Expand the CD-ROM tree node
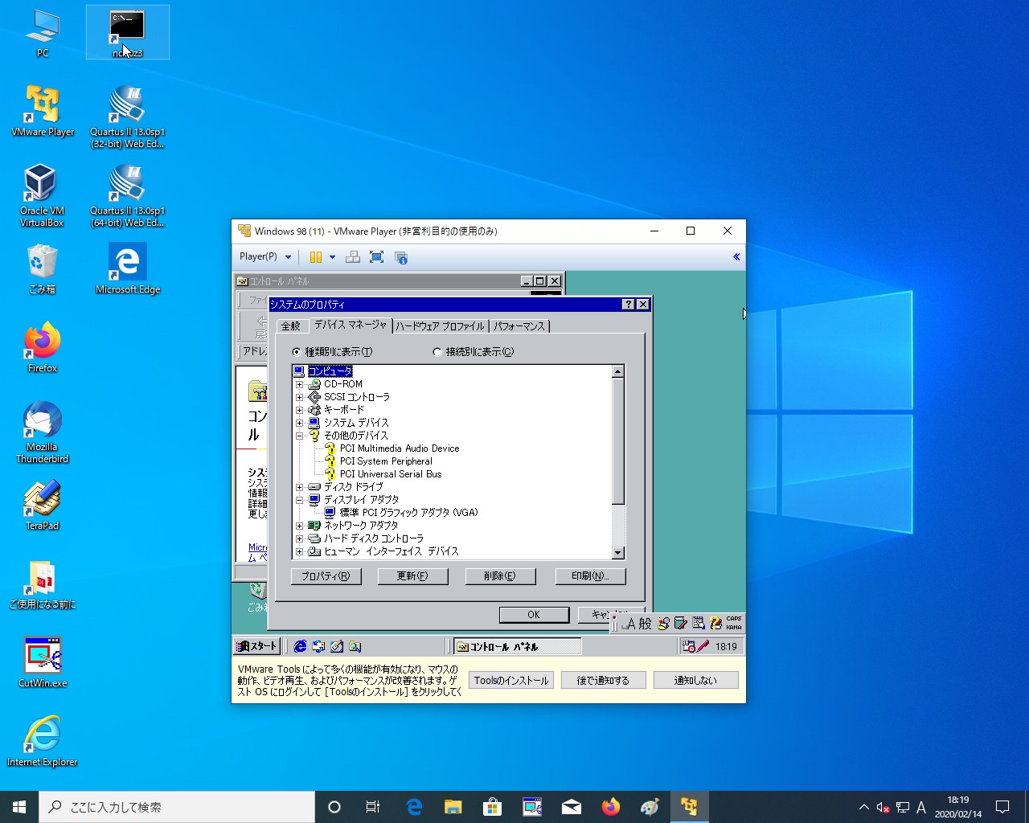The width and height of the screenshot is (1029, 823). pos(299,384)
